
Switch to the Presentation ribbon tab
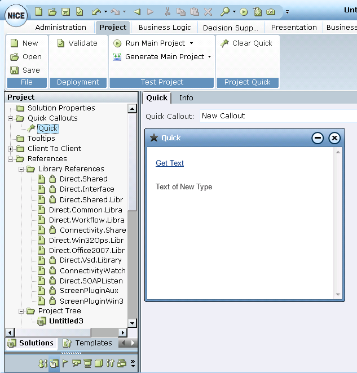pos(294,28)
